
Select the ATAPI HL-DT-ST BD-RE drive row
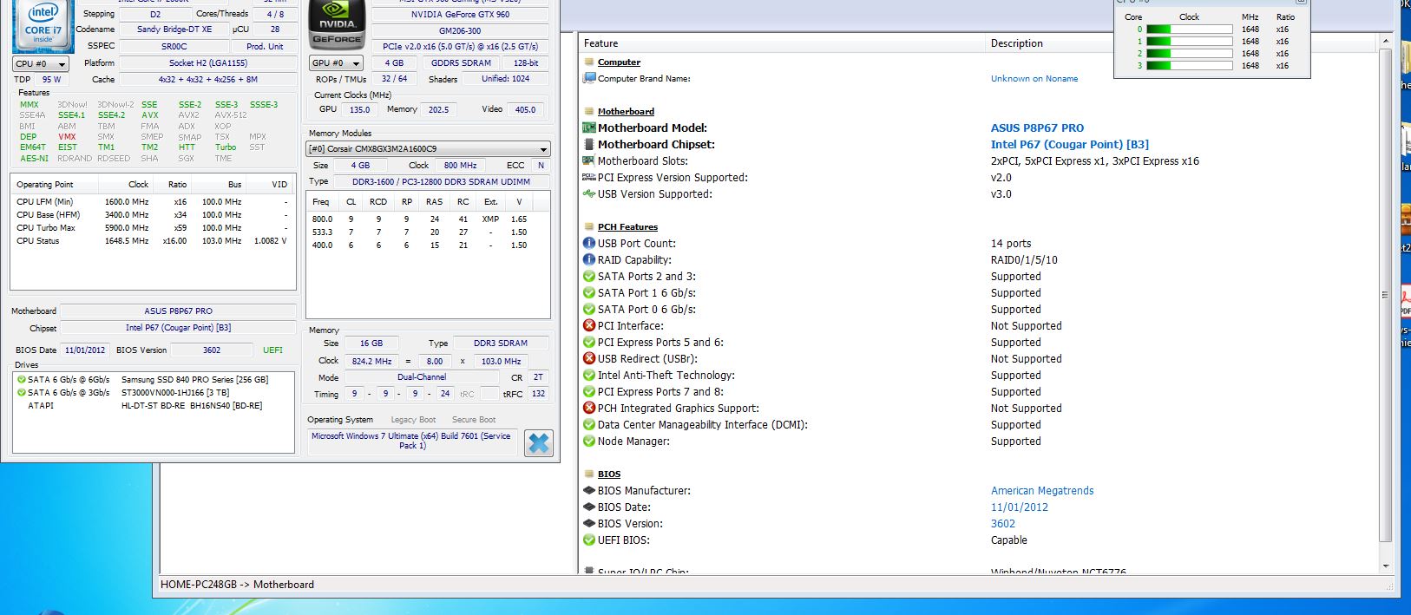[x=154, y=406]
